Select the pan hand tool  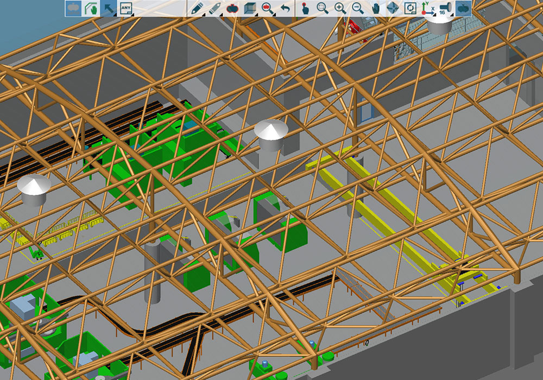[x=375, y=8]
